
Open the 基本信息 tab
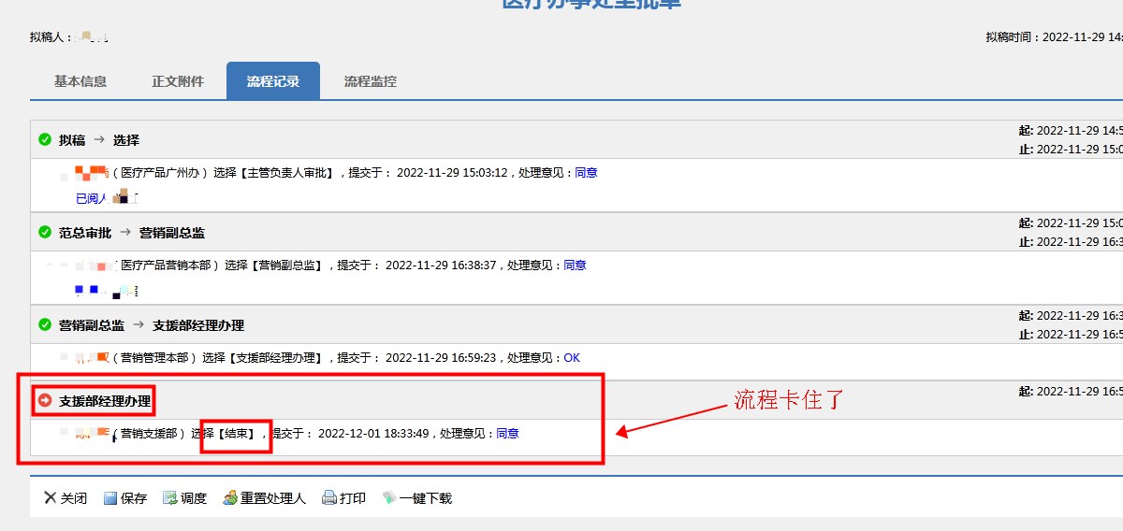80,81
